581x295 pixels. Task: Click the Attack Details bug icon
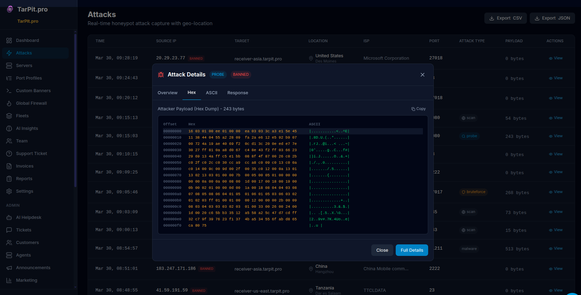pos(161,75)
